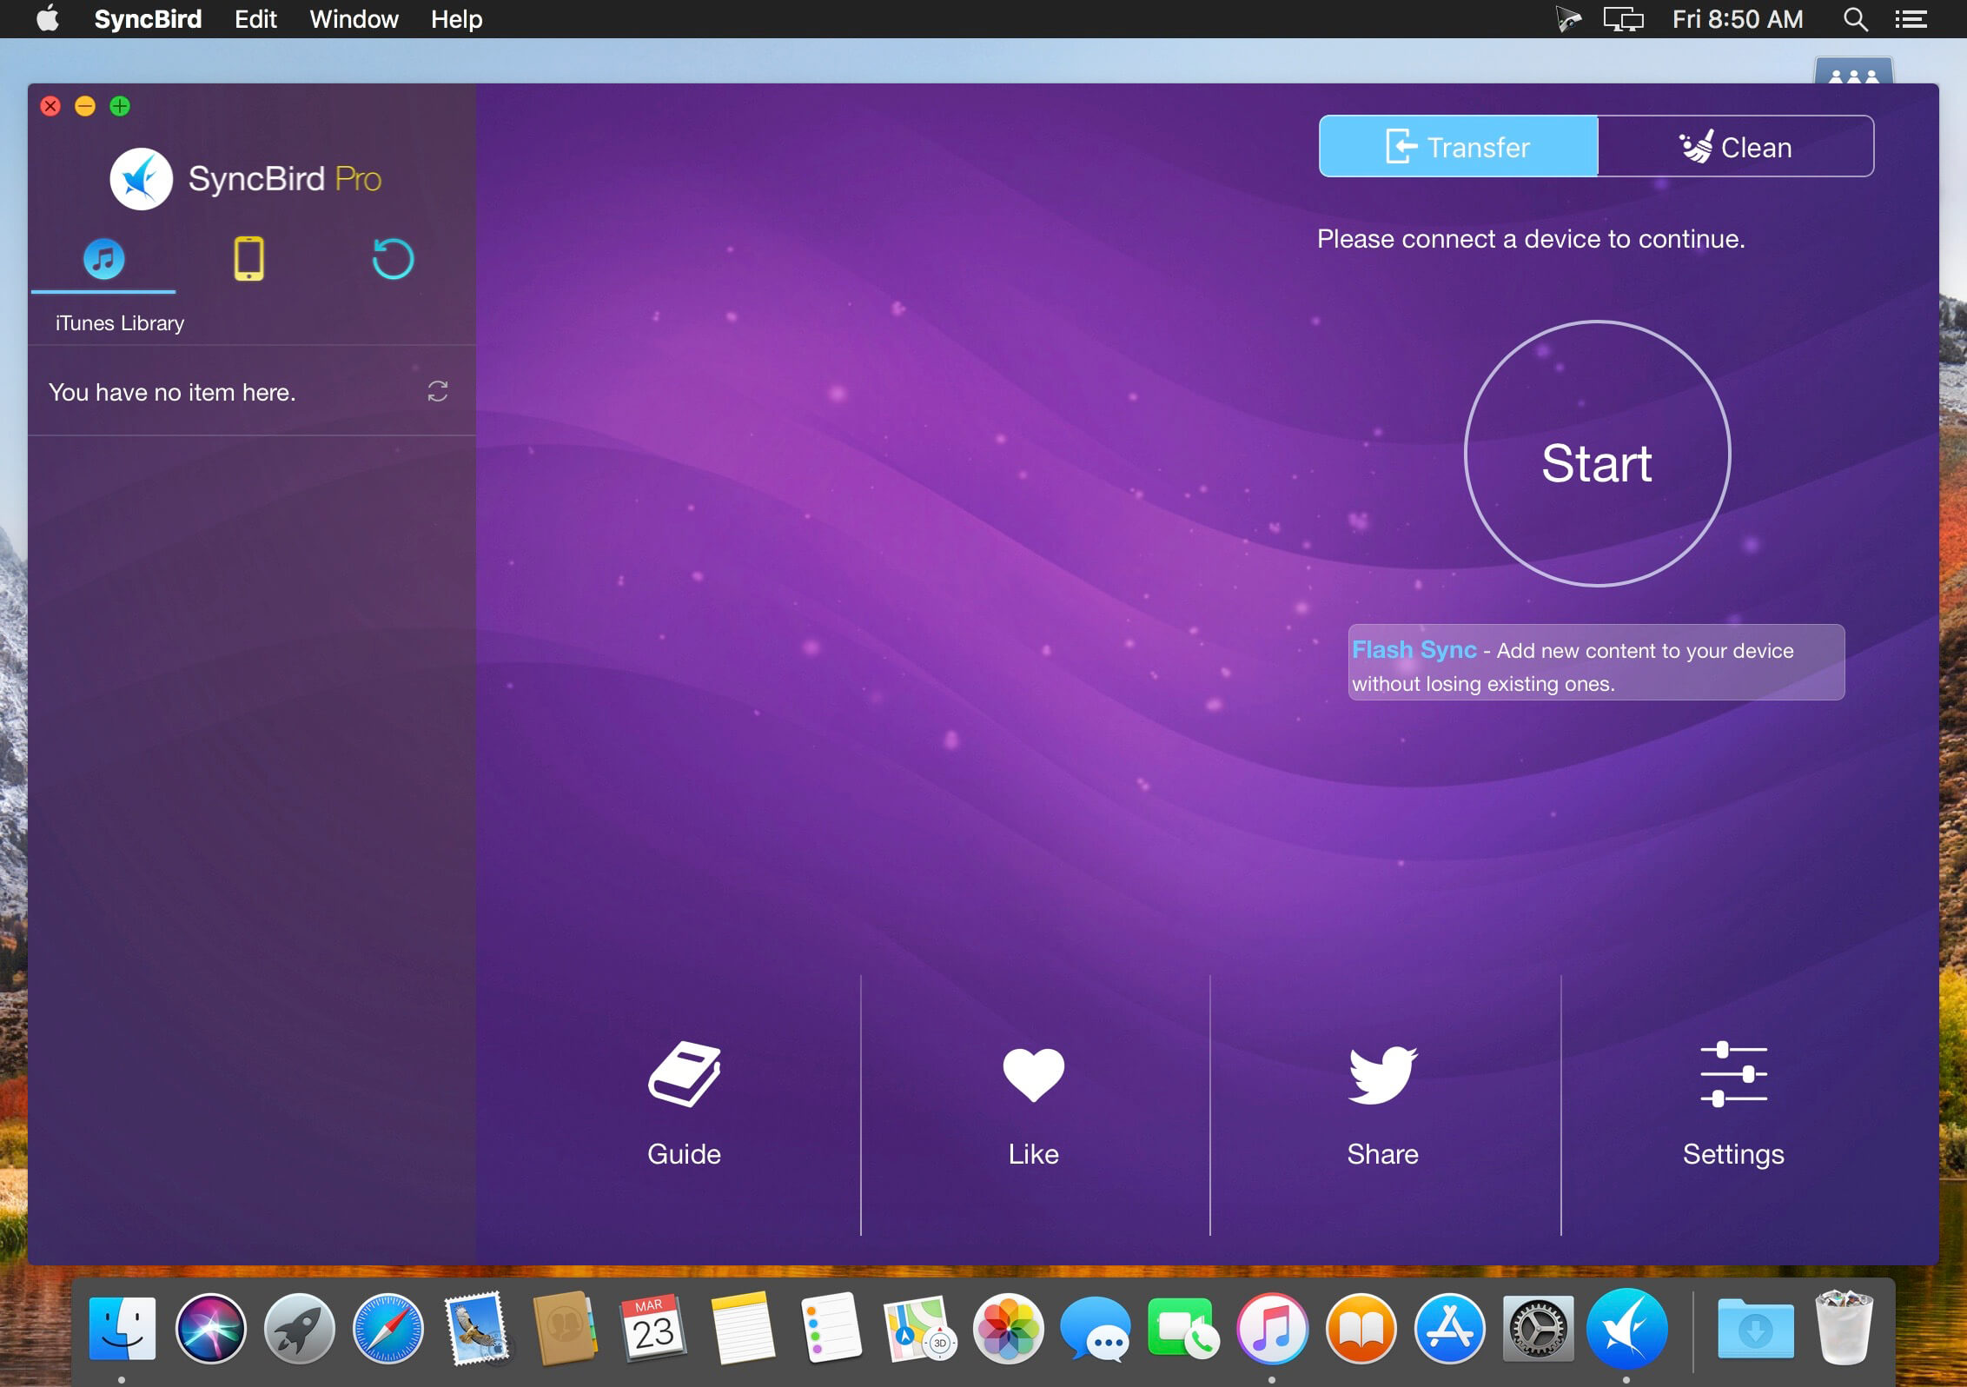Click the Flash Sync link text
Image resolution: width=1967 pixels, height=1387 pixels.
[1414, 650]
